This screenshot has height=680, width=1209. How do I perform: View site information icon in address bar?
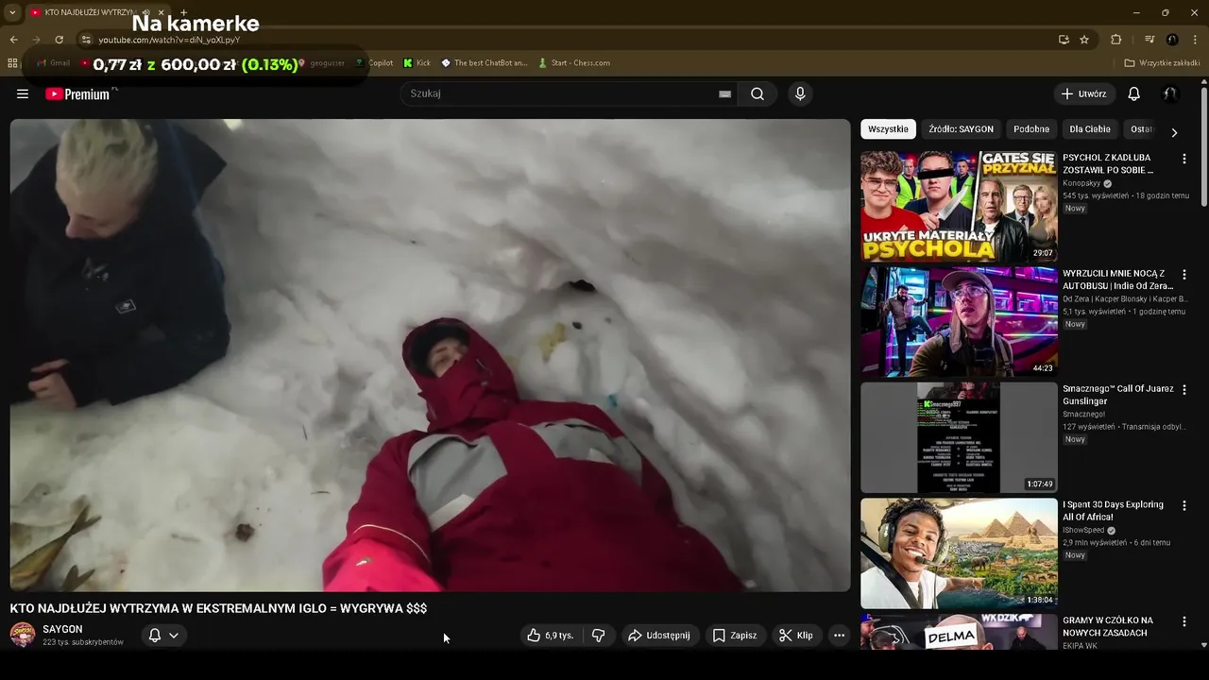(x=86, y=40)
